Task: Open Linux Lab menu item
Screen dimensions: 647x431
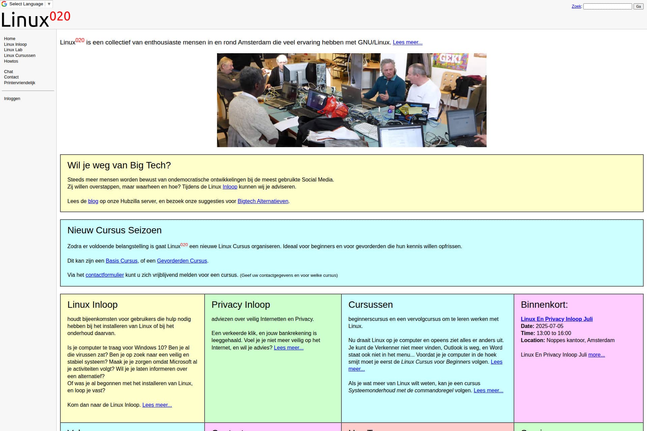Action: click(13, 50)
